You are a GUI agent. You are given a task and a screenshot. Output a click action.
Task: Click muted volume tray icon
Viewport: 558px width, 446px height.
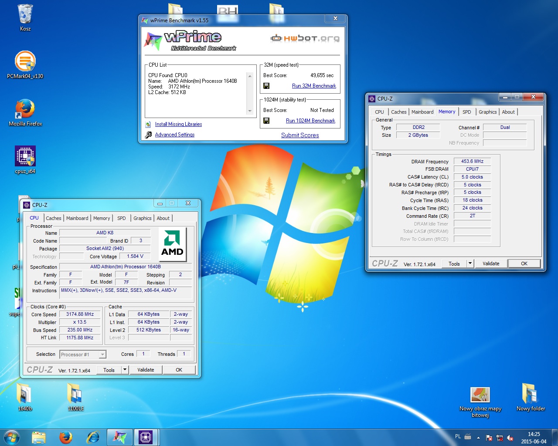510,438
